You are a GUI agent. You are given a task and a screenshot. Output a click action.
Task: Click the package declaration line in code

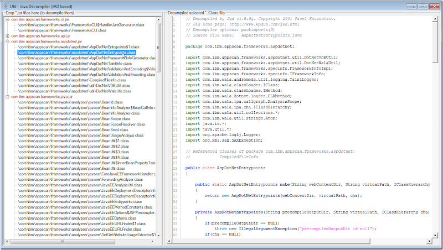pyautogui.click(x=240, y=46)
